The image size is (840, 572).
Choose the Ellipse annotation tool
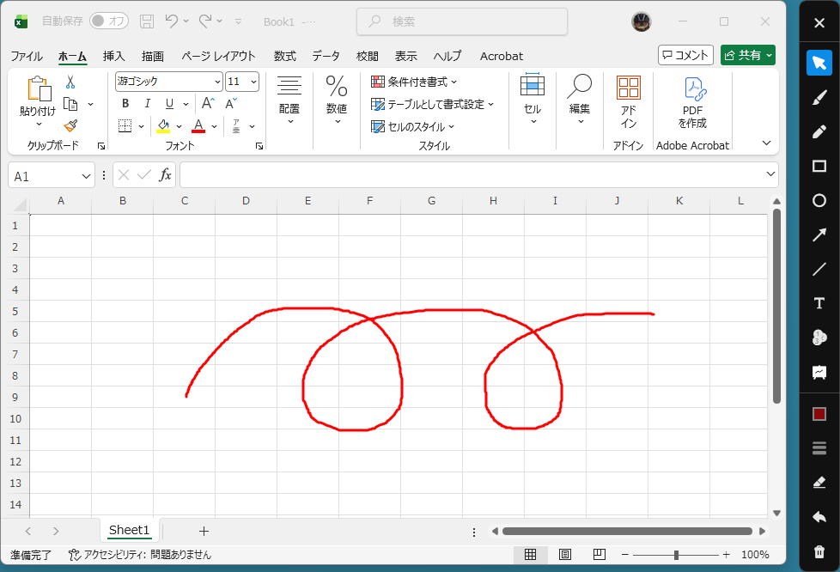tap(819, 200)
